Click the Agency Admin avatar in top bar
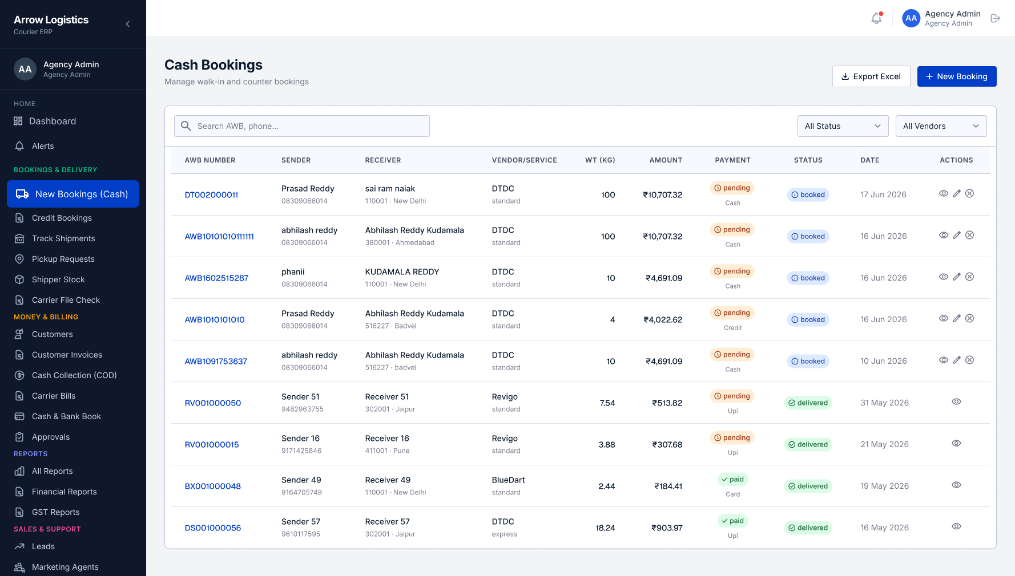This screenshot has width=1015, height=576. click(x=911, y=18)
